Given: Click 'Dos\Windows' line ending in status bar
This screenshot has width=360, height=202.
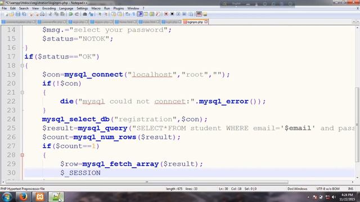Looking at the screenshot, I should [x=298, y=189].
